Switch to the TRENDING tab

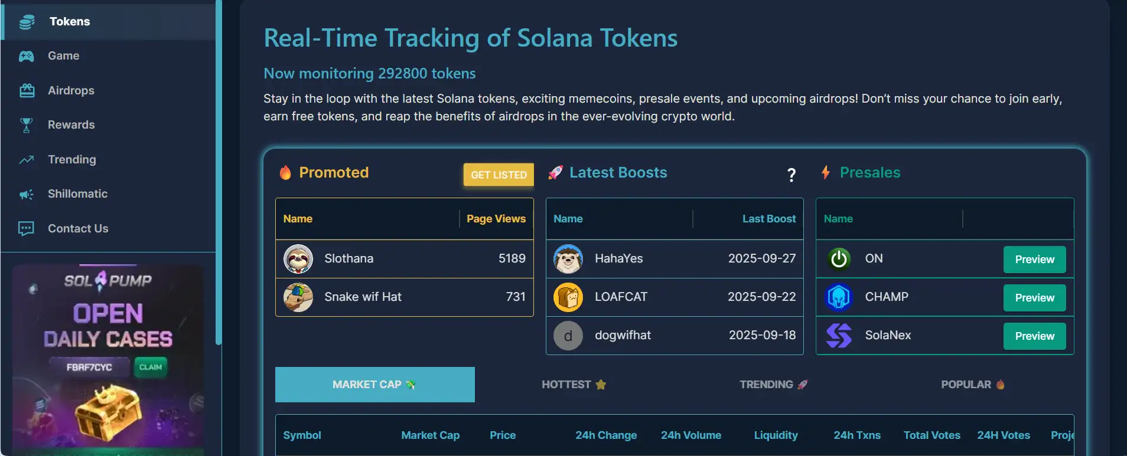773,385
